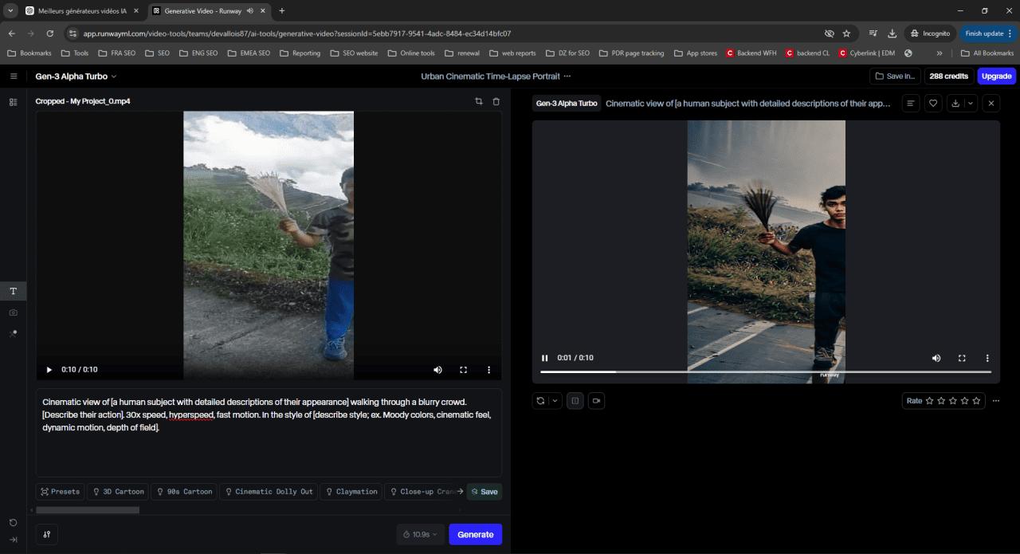Open a new browser tab
The height and width of the screenshot is (554, 1020).
pos(282,11)
